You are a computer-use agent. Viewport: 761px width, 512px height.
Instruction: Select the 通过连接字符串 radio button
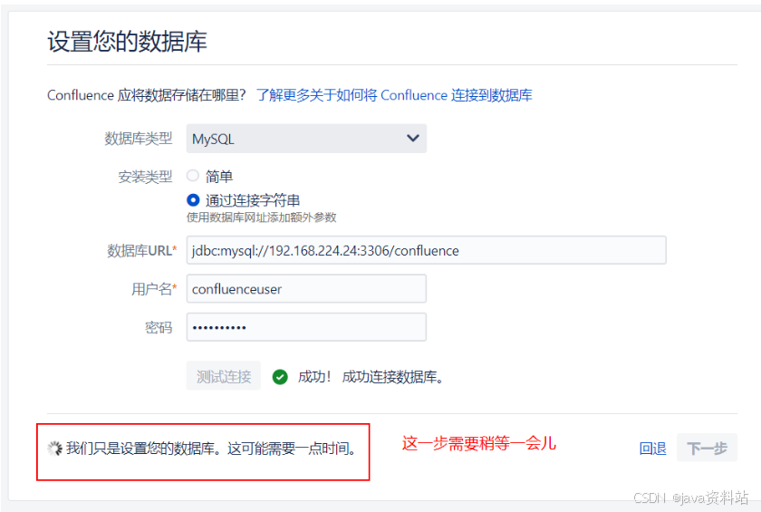tap(193, 200)
